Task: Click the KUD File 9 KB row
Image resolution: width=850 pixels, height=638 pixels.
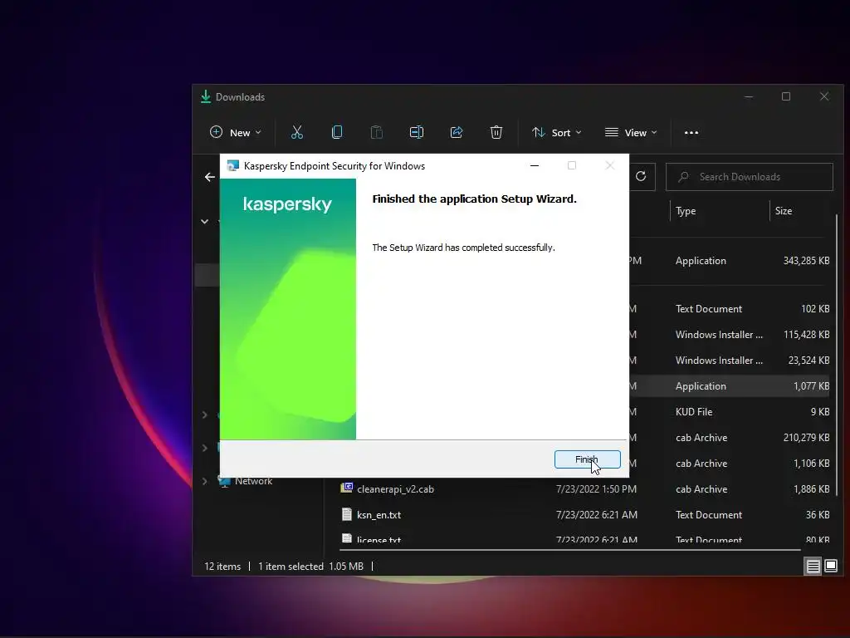Action: [x=730, y=412]
